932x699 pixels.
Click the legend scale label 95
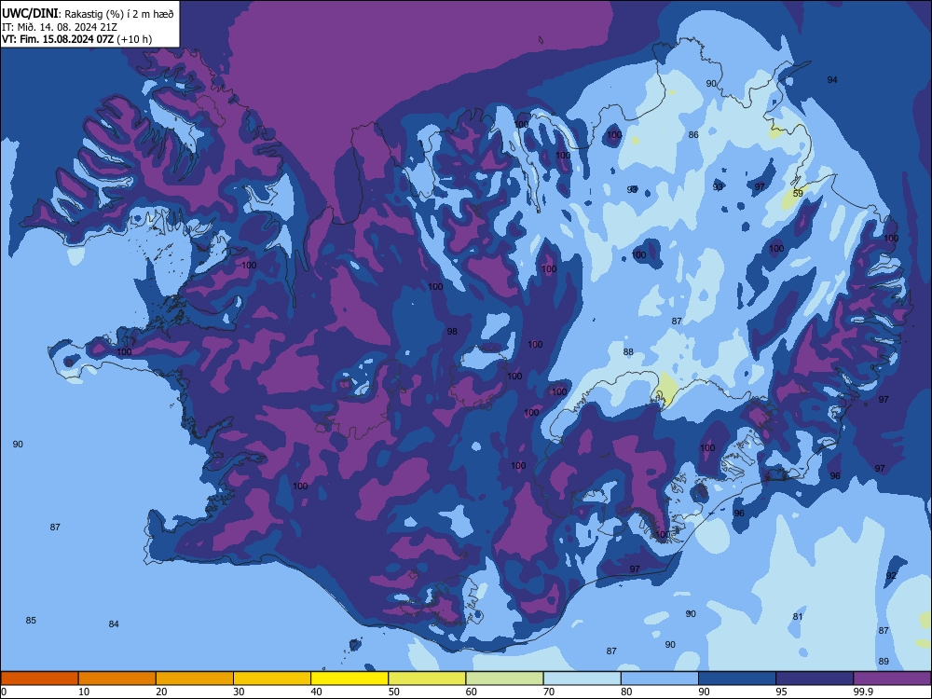(x=782, y=692)
